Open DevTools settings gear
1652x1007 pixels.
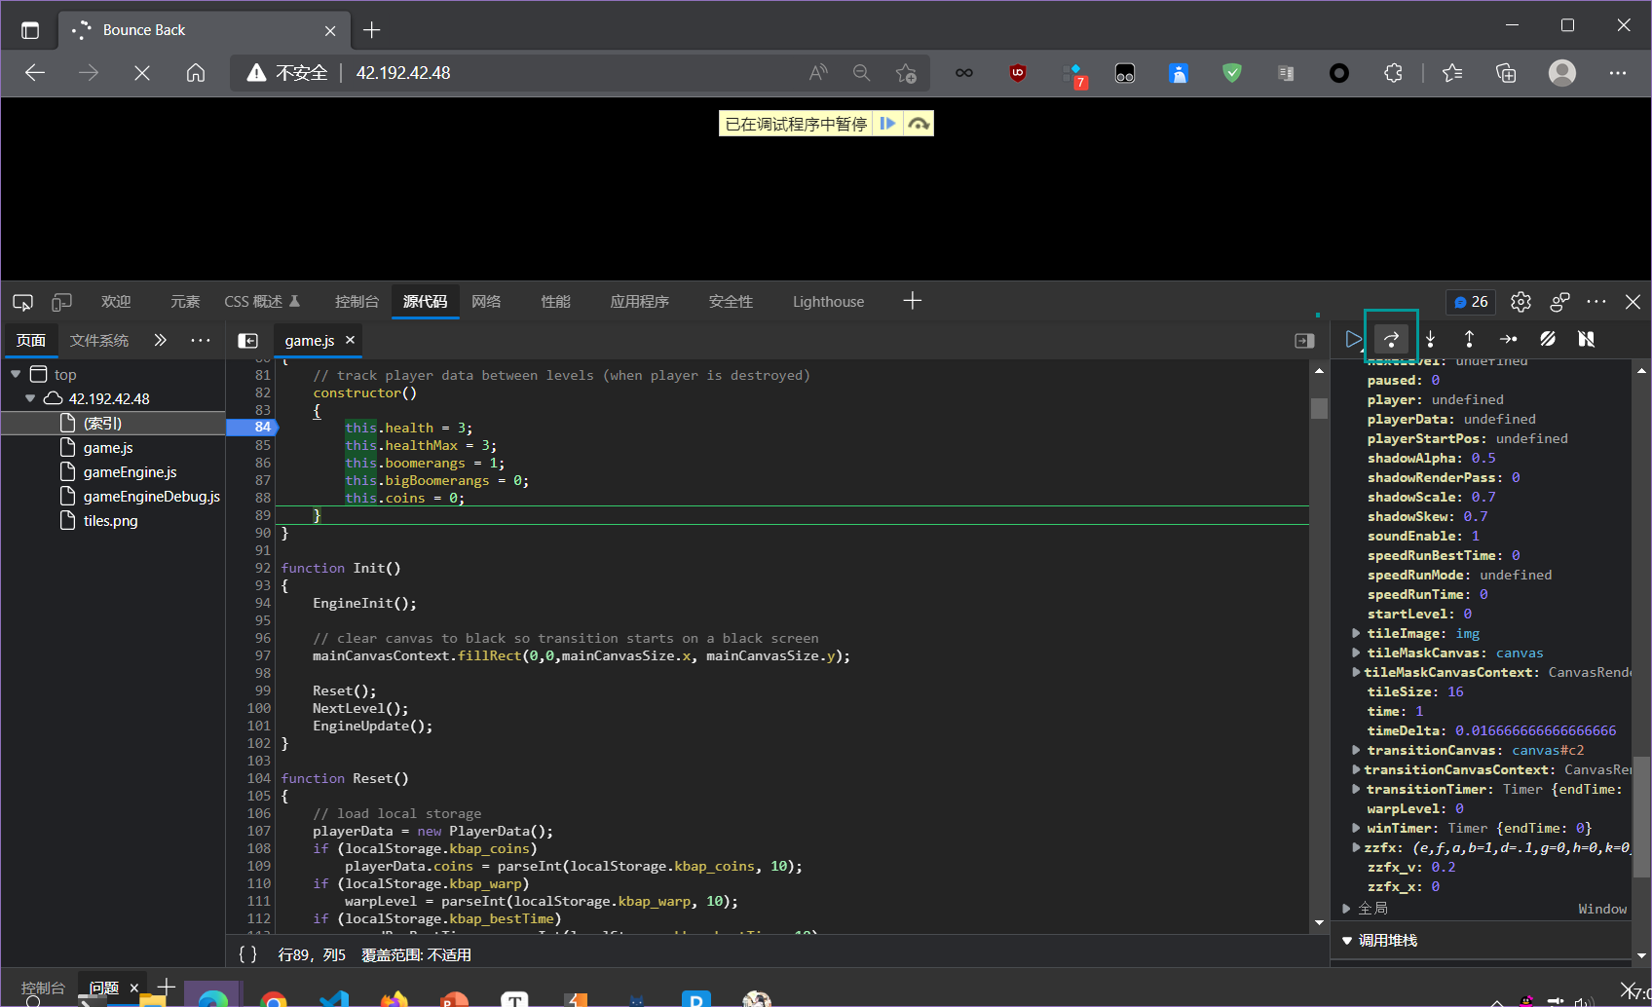point(1521,302)
